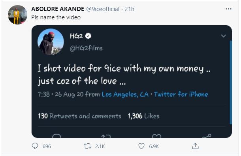The height and width of the screenshot is (156, 241).
Task: Click the 696 replies count
Action: pyautogui.click(x=47, y=146)
